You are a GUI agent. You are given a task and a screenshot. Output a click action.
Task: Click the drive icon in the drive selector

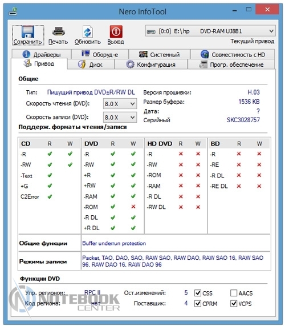[151, 31]
